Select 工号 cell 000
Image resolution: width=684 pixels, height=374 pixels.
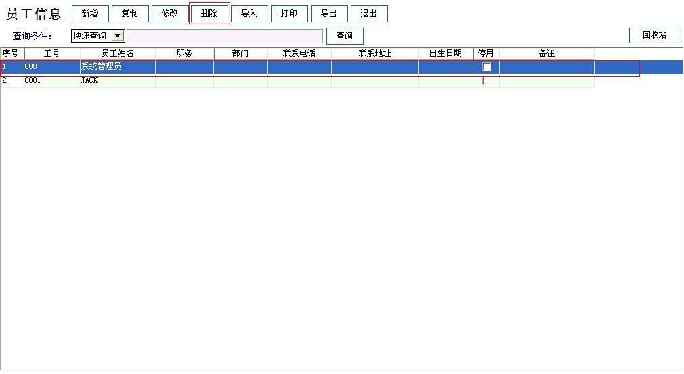tap(52, 66)
